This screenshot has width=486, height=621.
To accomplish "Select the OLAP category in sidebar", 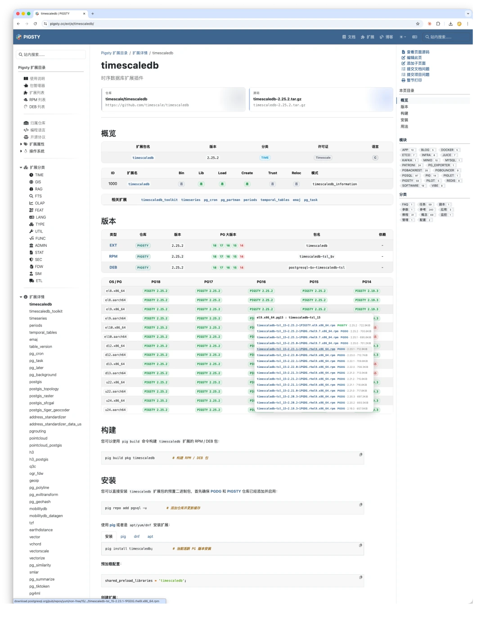I will pos(40,203).
